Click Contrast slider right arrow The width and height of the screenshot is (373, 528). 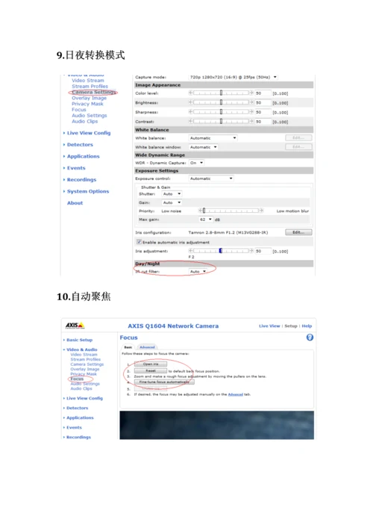pos(251,121)
